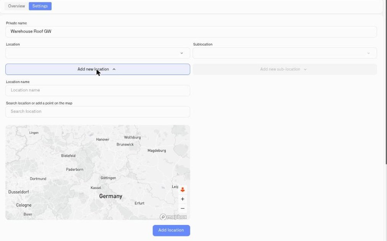Zoom out the map with minus button

point(183,208)
